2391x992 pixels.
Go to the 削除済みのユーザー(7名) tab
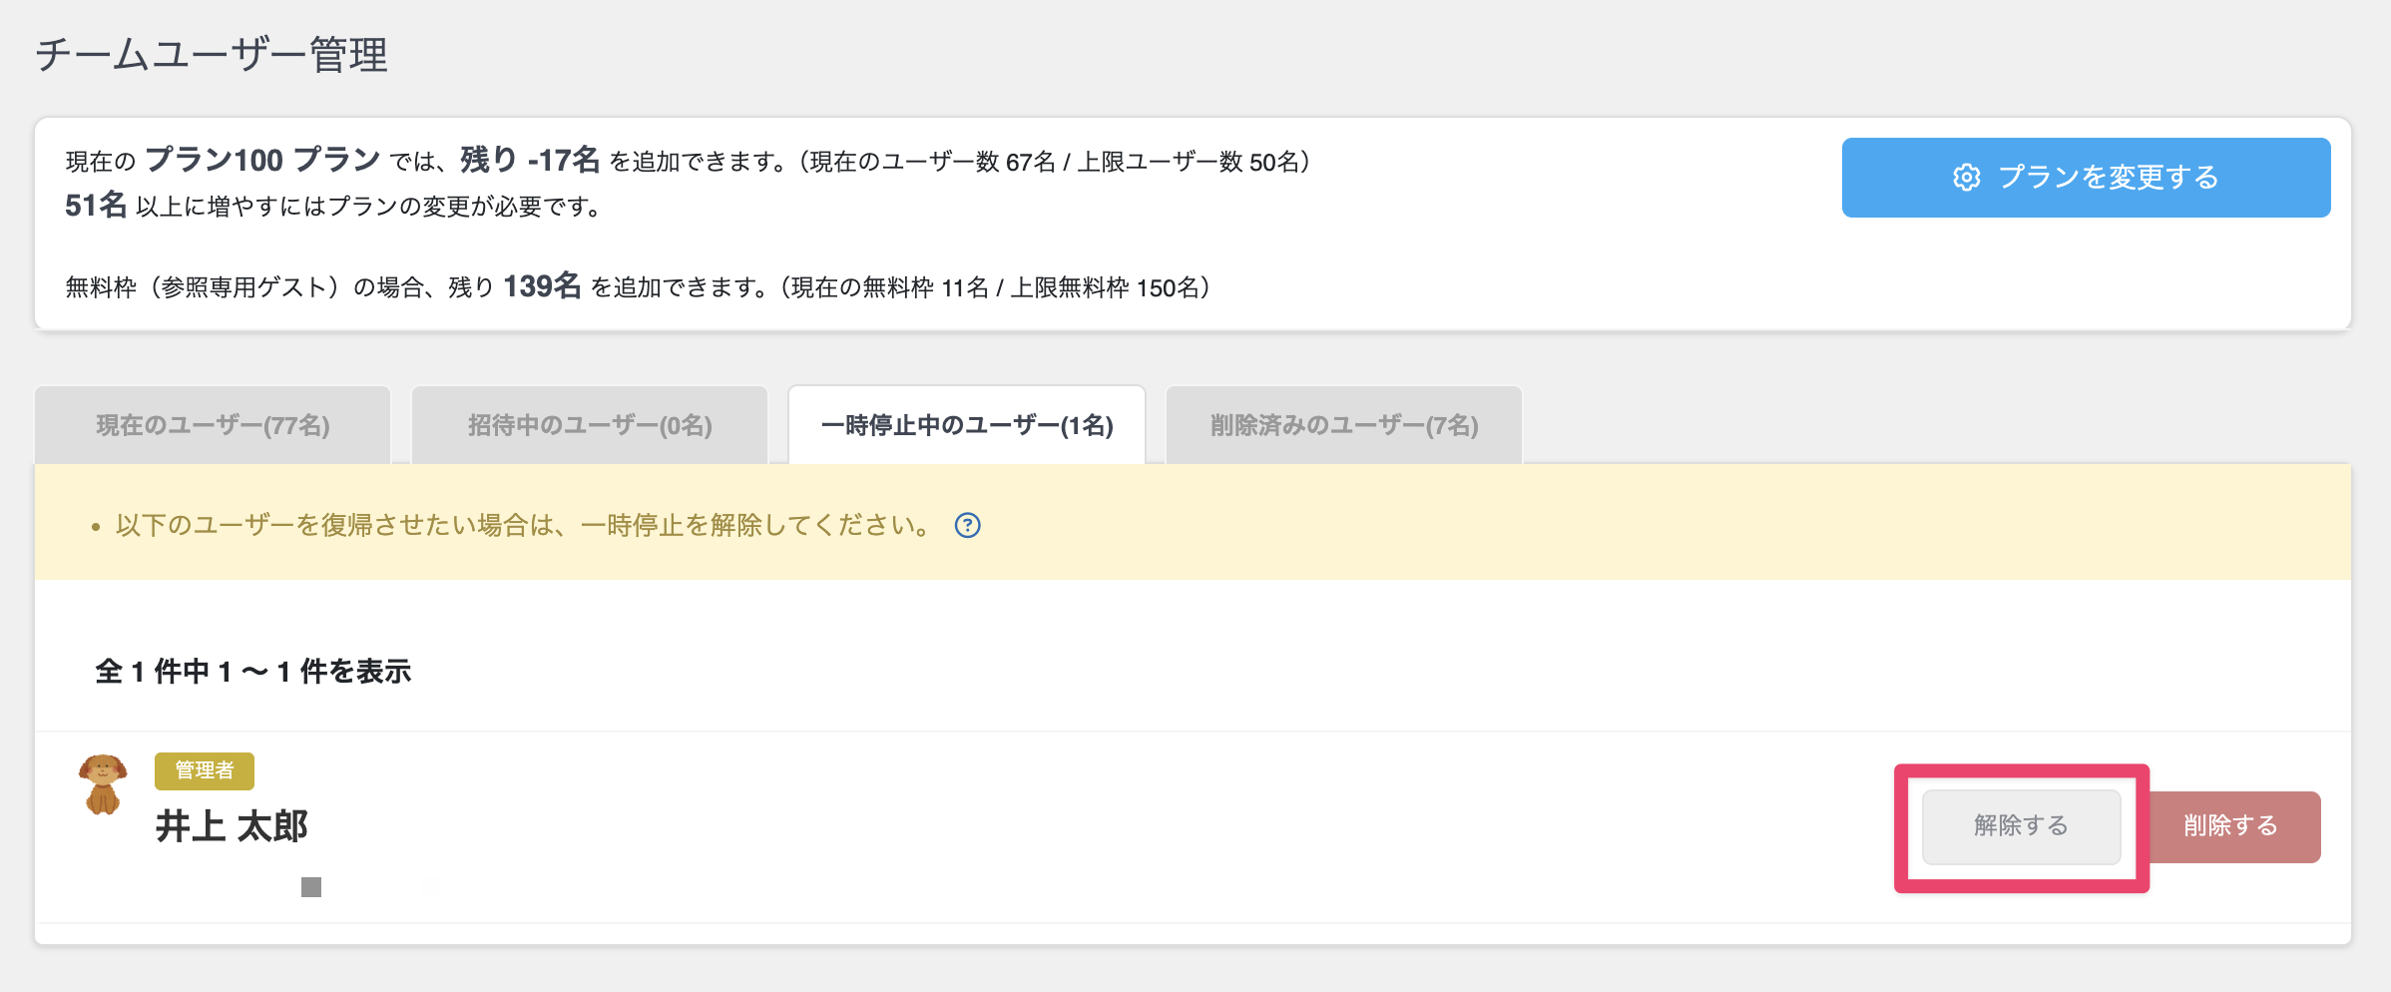pyautogui.click(x=1344, y=426)
